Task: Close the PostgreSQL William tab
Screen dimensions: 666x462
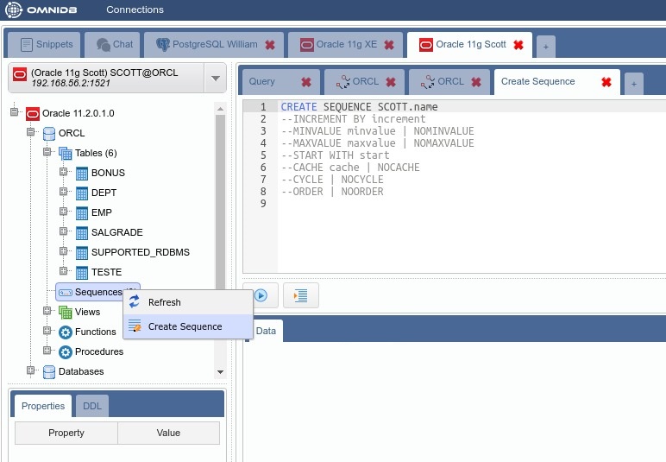Action: tap(270, 45)
